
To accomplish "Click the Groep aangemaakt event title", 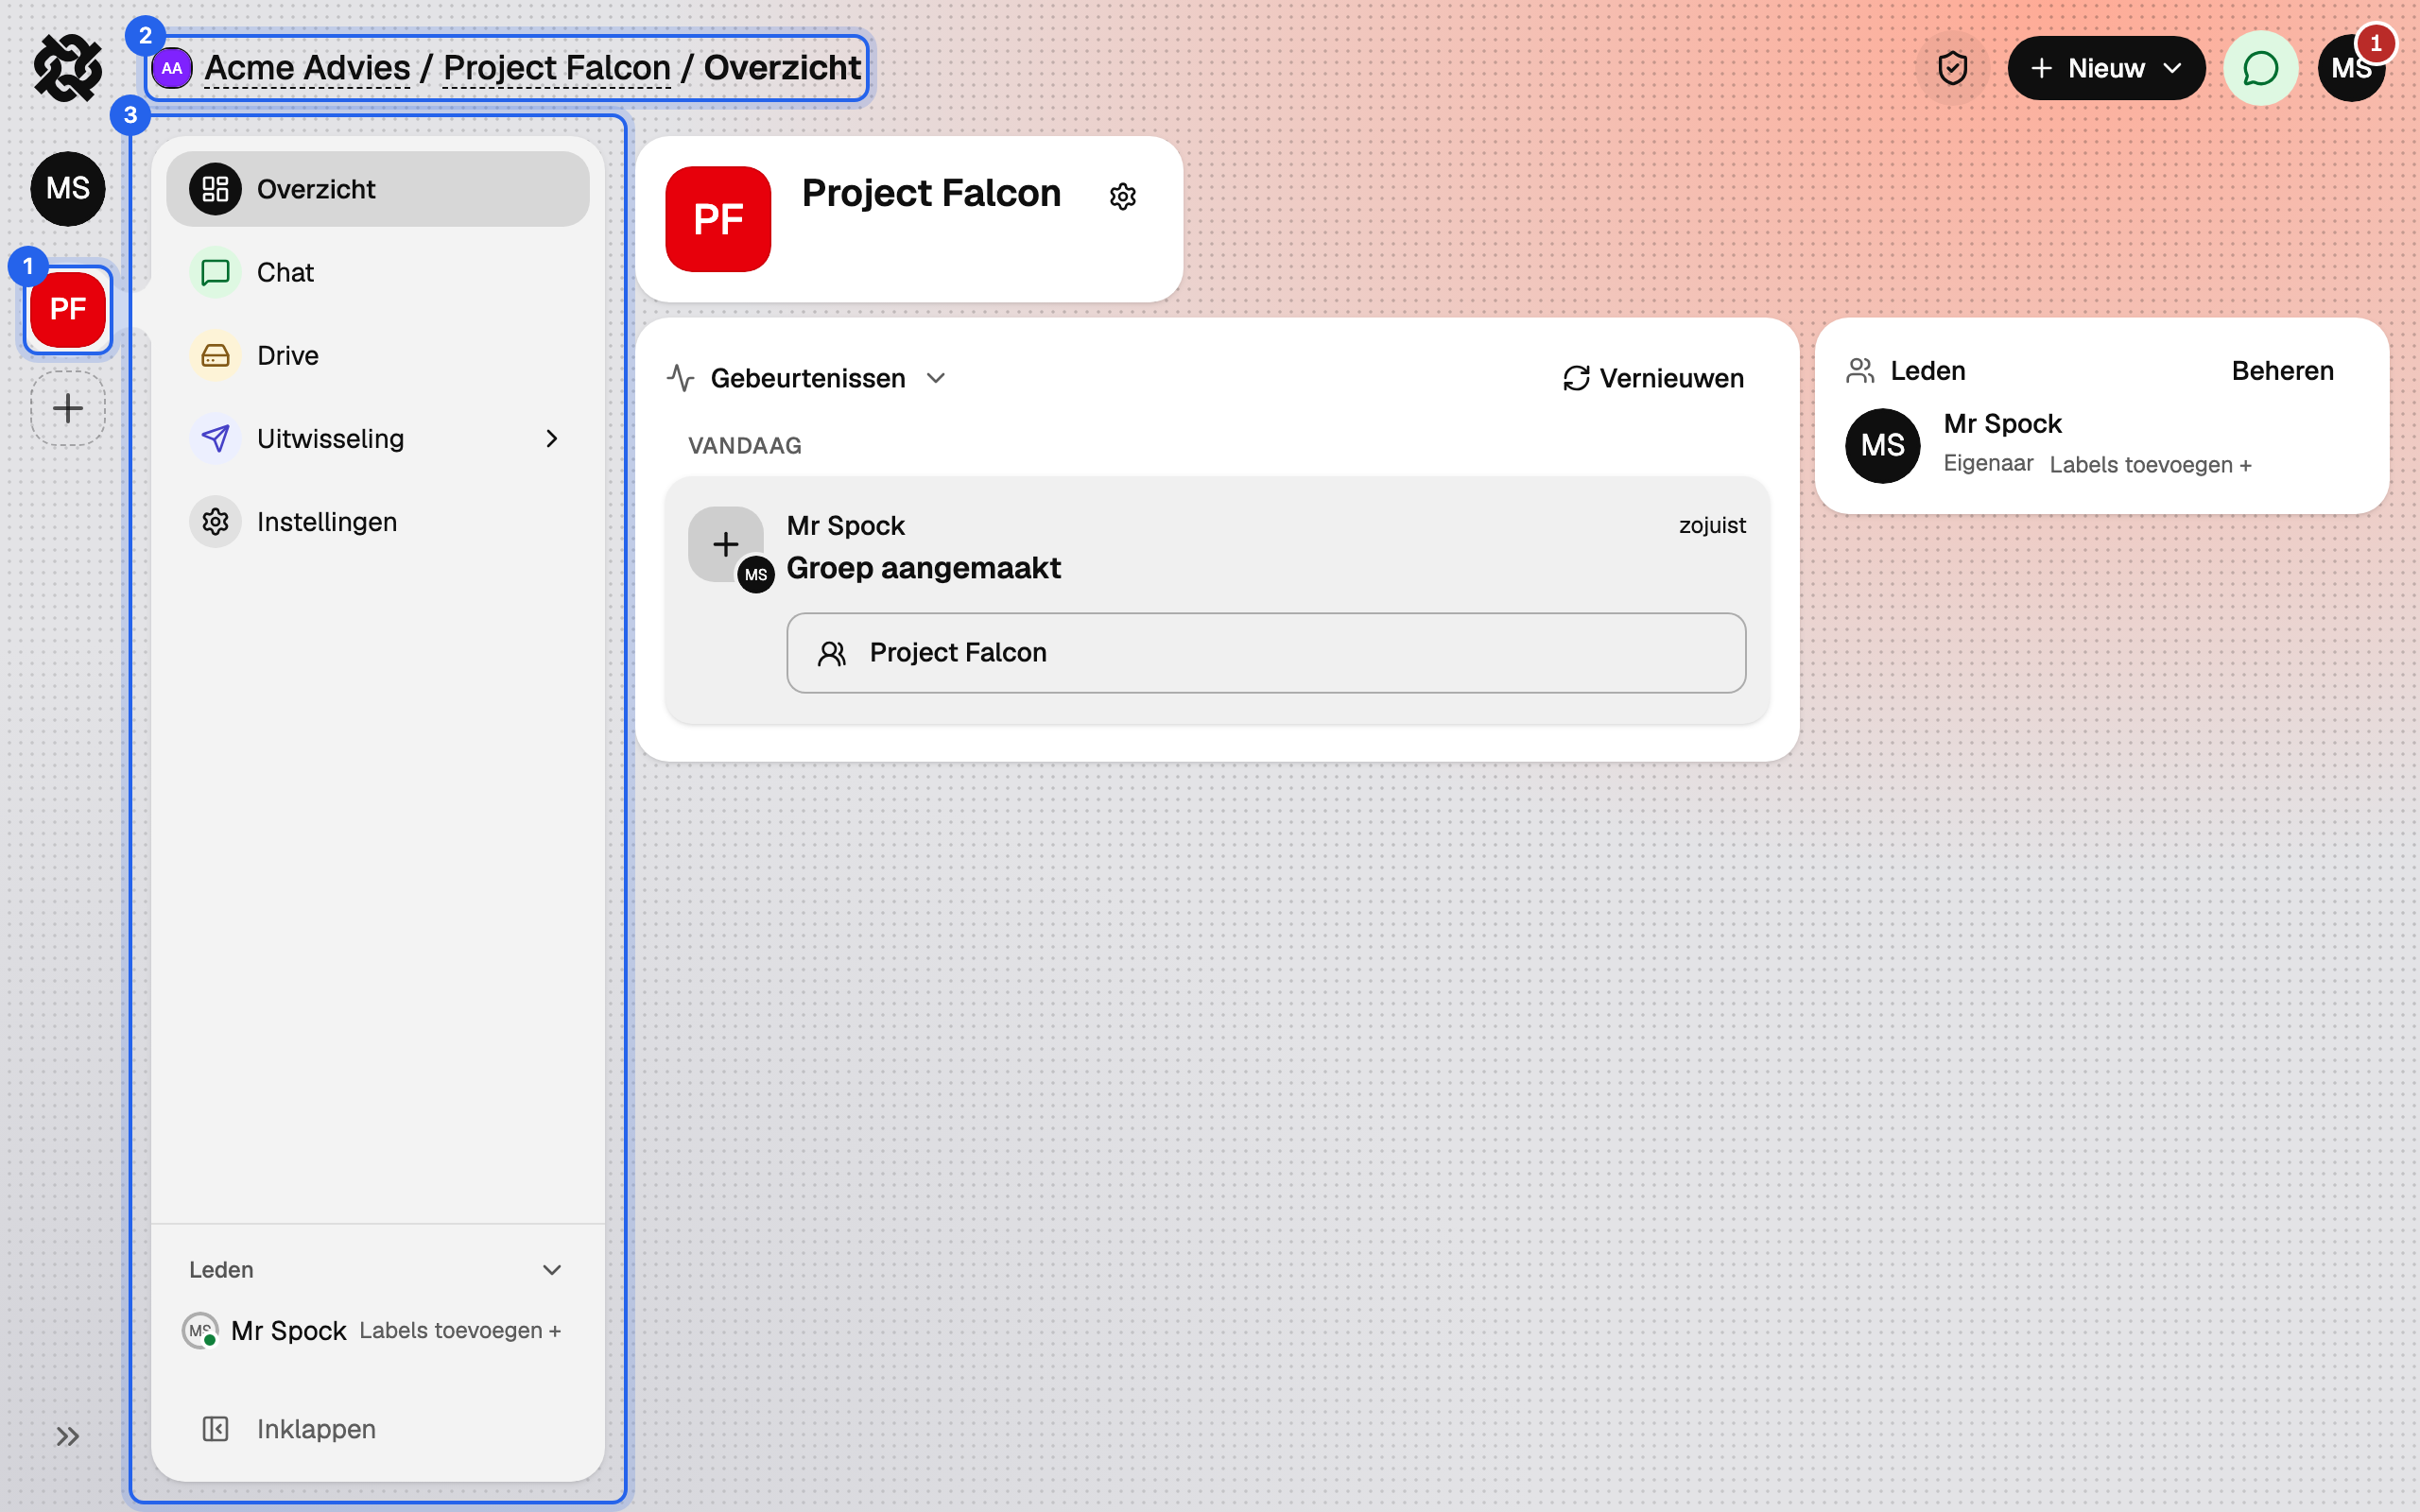I will (923, 568).
